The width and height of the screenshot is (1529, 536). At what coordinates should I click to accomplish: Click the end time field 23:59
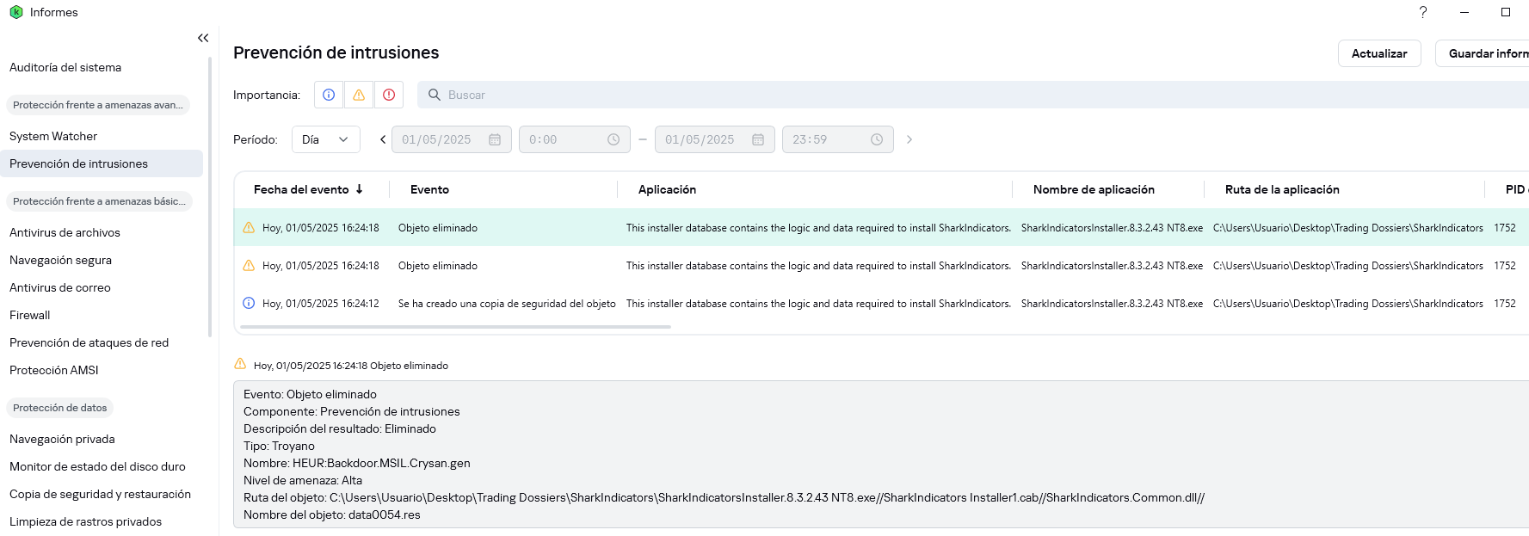click(x=838, y=139)
